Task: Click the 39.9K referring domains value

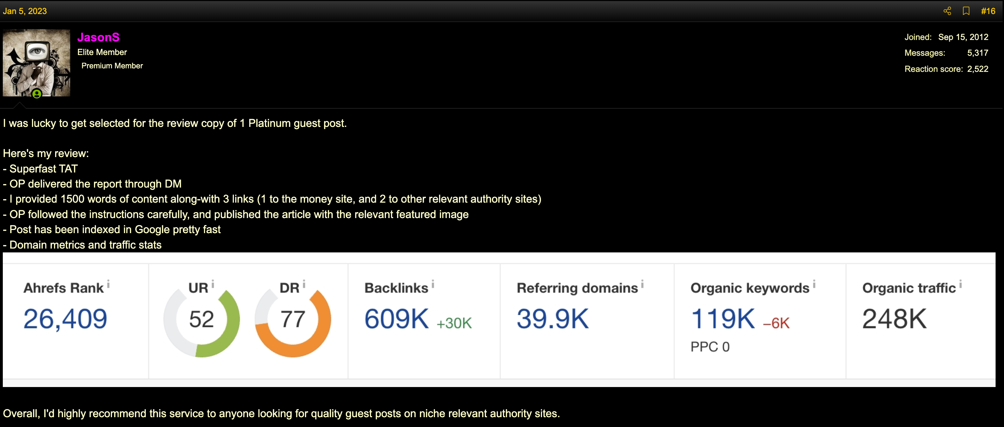Action: coord(553,319)
